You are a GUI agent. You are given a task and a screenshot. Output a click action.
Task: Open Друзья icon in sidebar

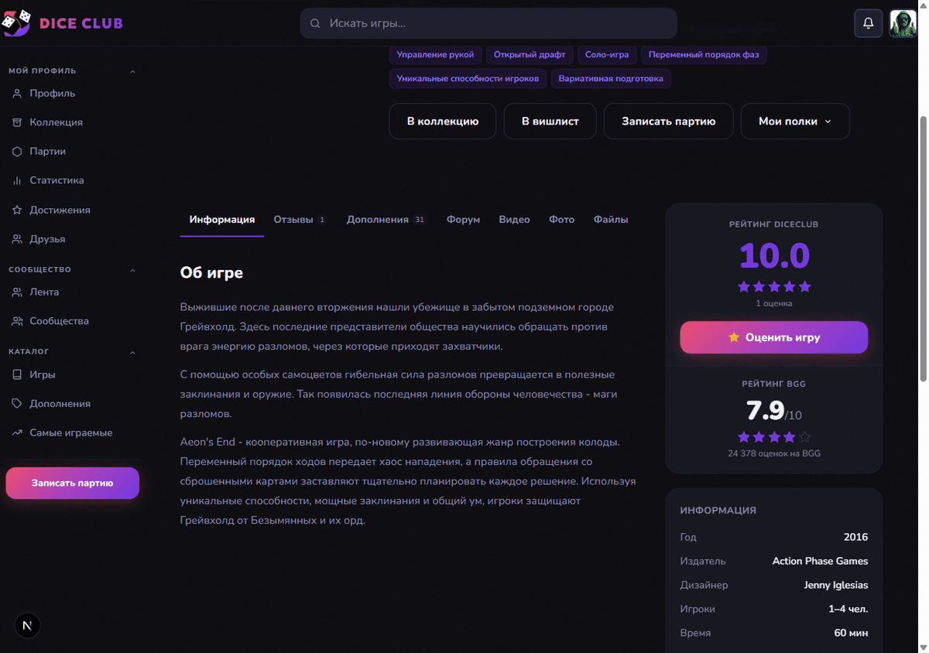(17, 239)
